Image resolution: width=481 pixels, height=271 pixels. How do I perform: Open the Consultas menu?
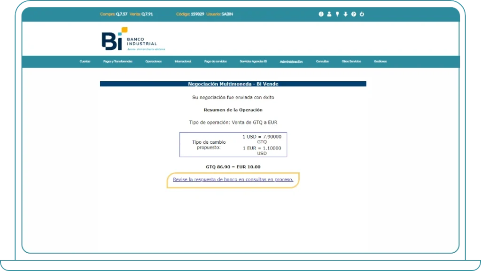(322, 62)
